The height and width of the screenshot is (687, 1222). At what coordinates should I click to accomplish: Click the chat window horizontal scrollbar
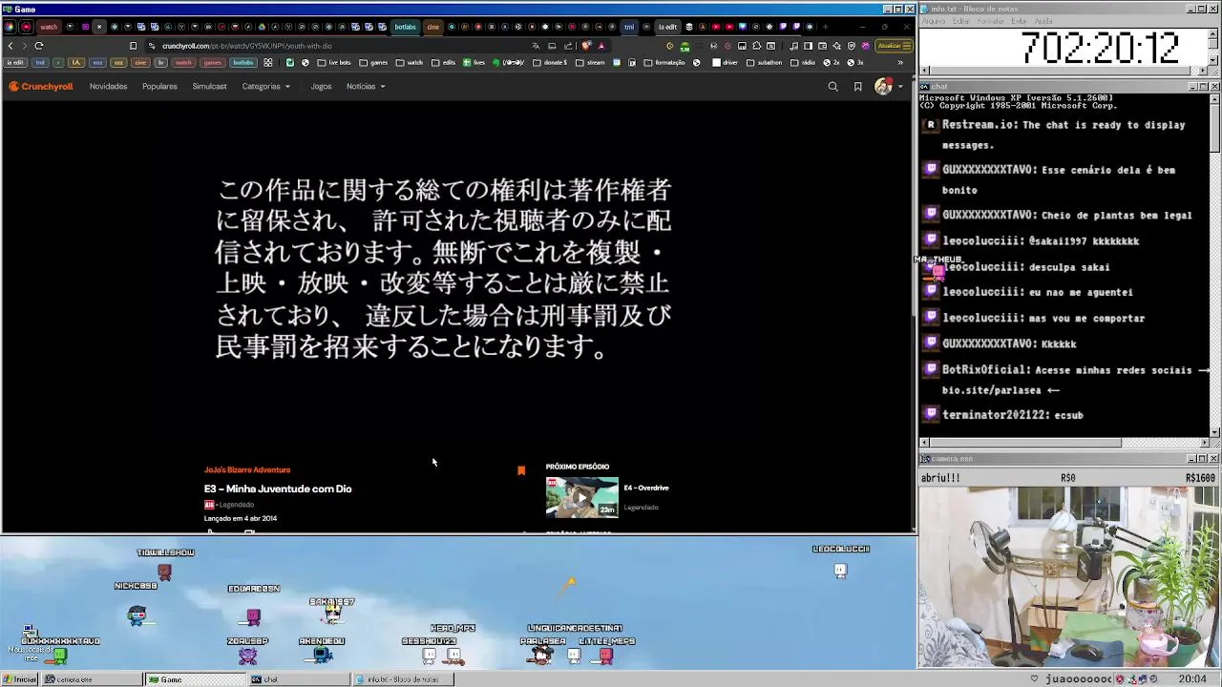click(x=1064, y=443)
